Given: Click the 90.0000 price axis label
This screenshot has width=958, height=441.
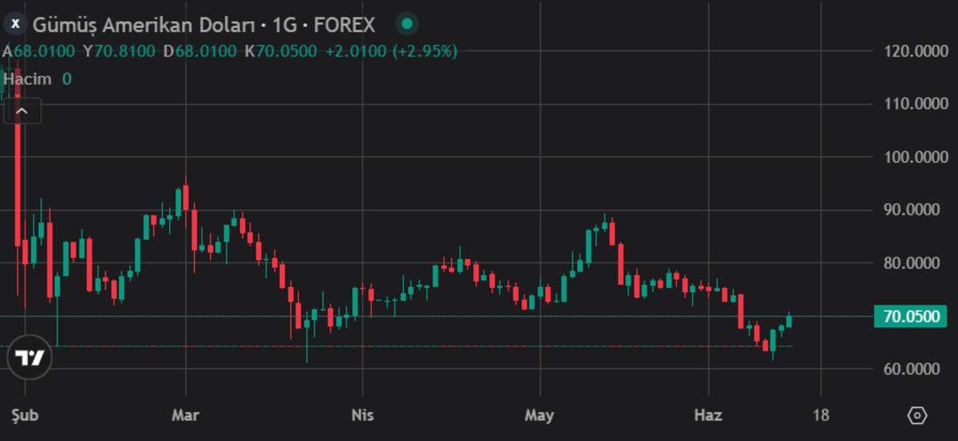Looking at the screenshot, I should coord(912,210).
